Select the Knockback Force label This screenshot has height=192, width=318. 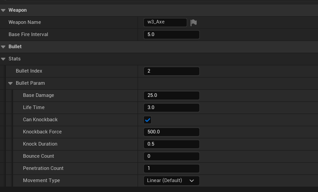[42, 132]
